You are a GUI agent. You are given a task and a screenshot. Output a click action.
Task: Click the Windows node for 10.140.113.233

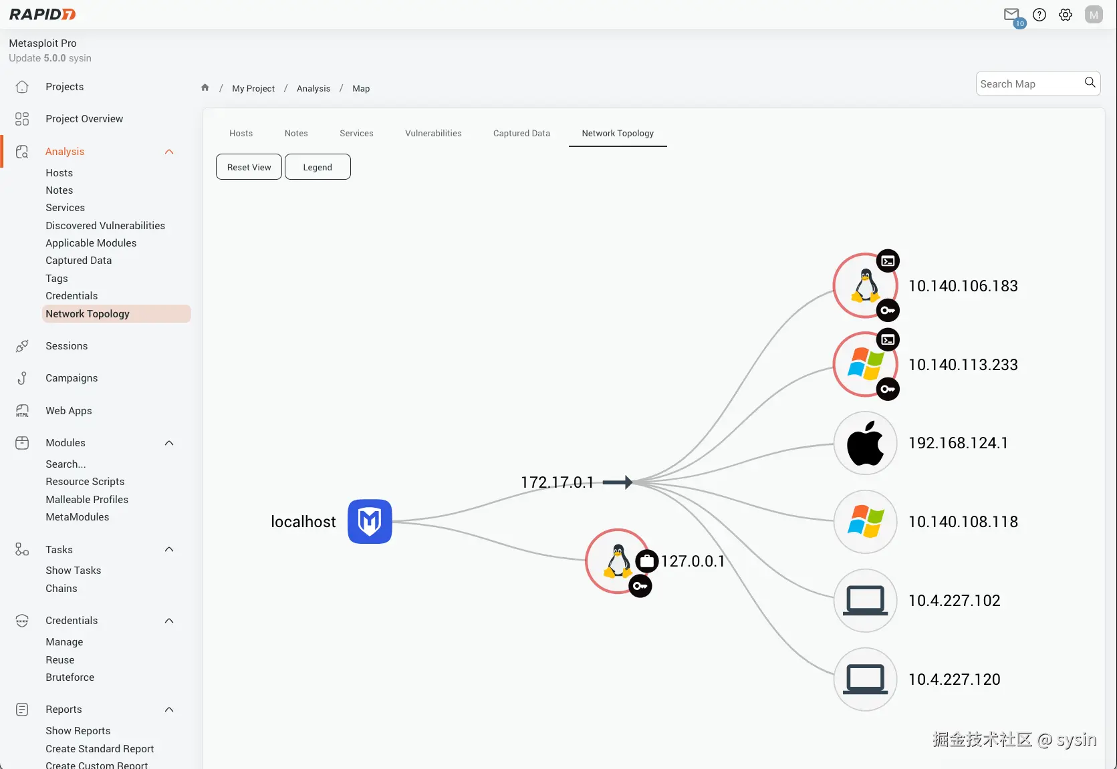pos(865,365)
